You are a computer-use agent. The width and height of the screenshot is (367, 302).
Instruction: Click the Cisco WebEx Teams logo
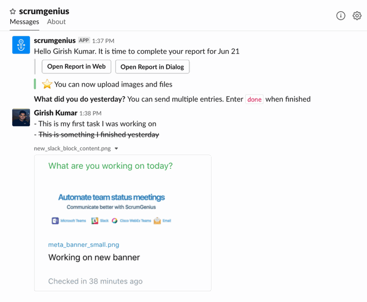[x=115, y=221]
